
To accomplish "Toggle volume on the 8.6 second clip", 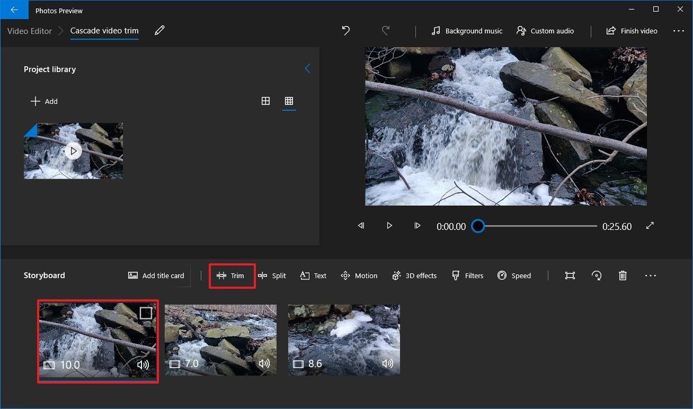I will pos(388,364).
